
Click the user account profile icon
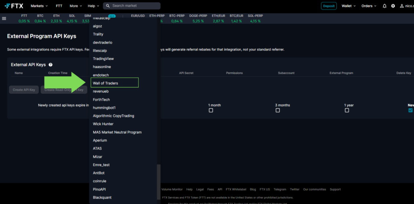[401, 6]
